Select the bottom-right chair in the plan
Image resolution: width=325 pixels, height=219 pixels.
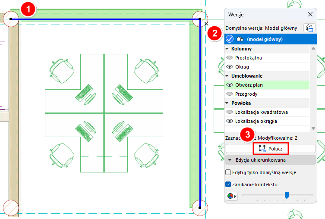coord(146,155)
